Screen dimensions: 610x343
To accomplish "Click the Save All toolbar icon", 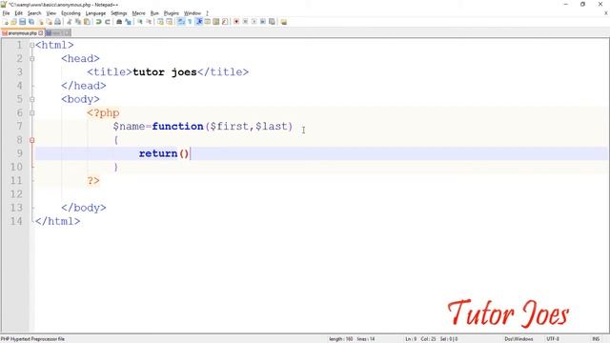I will (x=31, y=22).
